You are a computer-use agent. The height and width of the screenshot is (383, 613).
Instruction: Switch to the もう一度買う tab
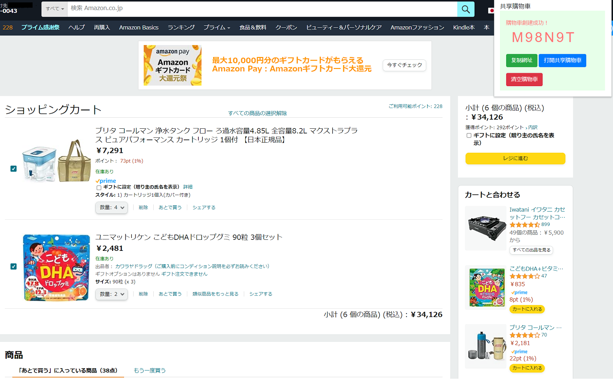(150, 371)
